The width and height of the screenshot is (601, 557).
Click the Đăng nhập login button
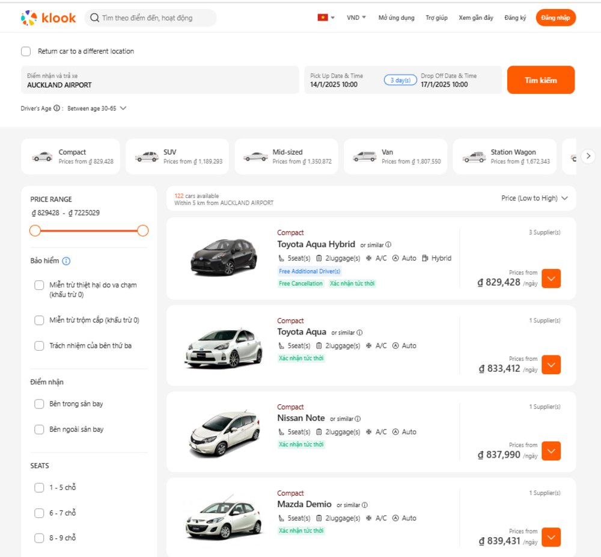tap(555, 18)
